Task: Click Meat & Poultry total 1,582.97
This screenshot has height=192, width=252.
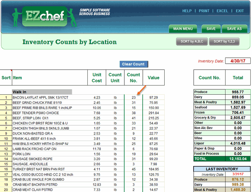Action: (238, 102)
